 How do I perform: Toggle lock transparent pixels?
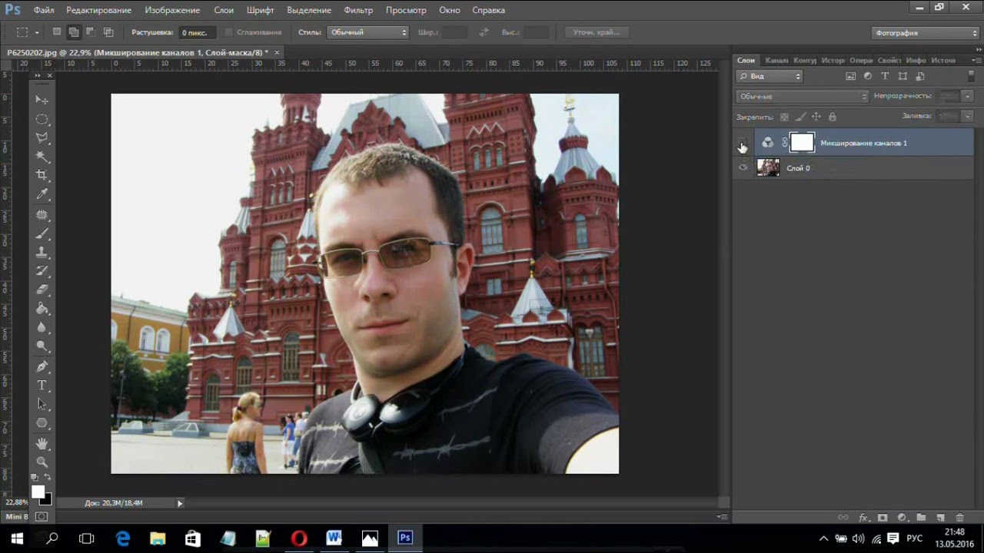tap(784, 117)
